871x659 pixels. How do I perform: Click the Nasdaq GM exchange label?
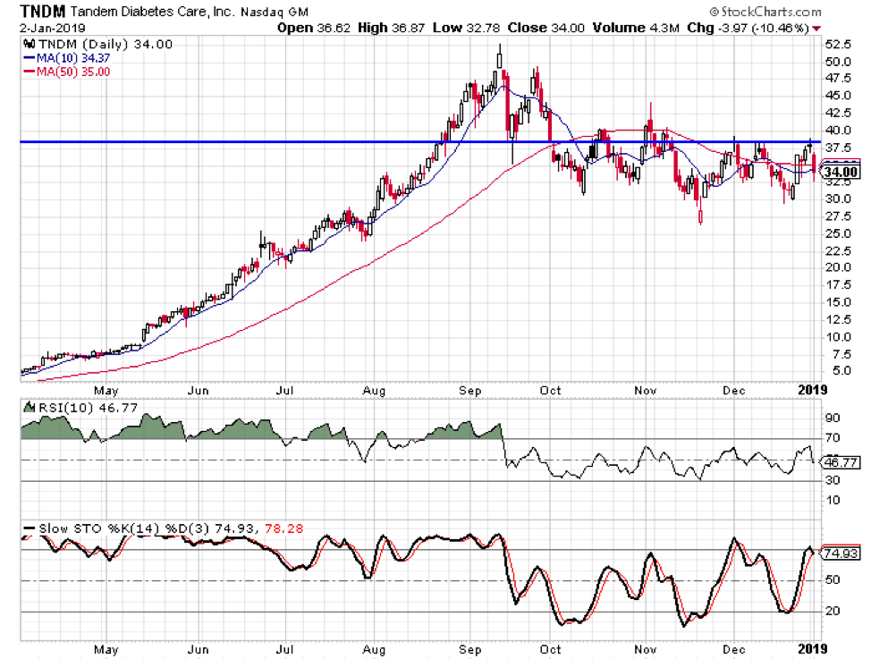[x=274, y=12]
